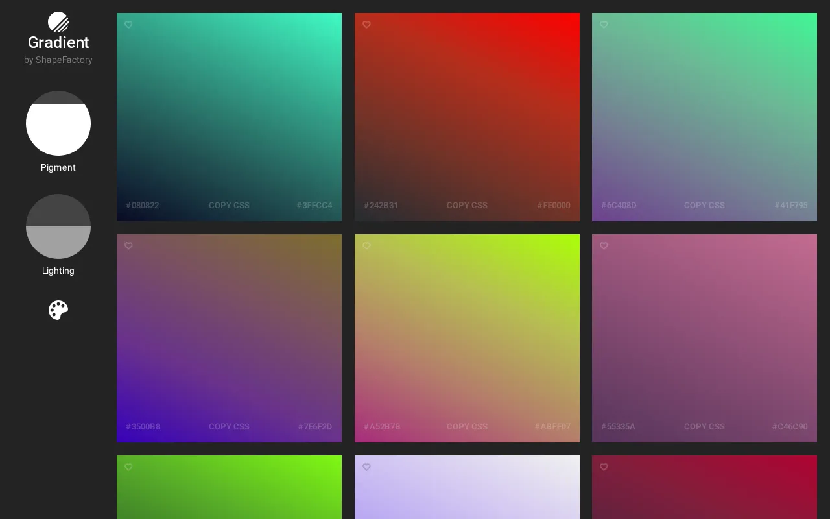This screenshot has height=519, width=830.
Task: Click the #ABFF07 hex code
Action: [x=552, y=427]
